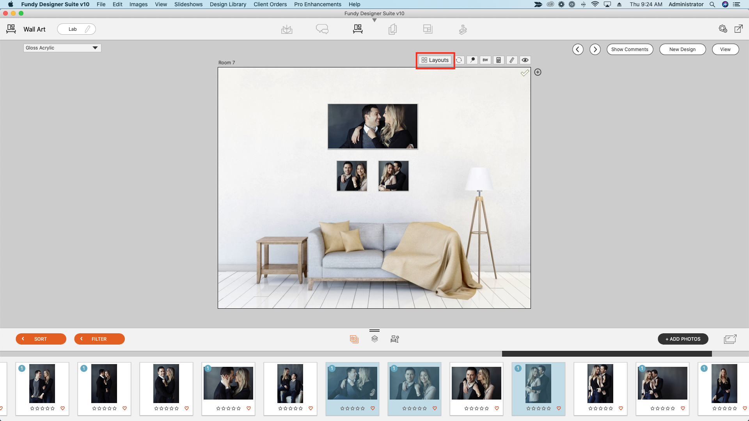Favorite the kissing couple landscape thumbnail's heart
The image size is (749, 421).
(x=248, y=409)
